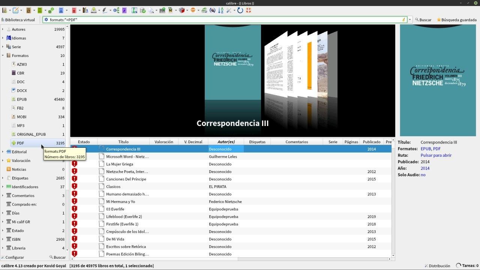This screenshot has height=270, width=480.
Task: Open the Edit metadata dropdown arrow
Action: tap(21, 10)
